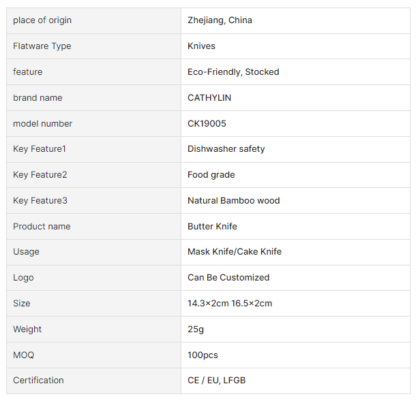418x401 pixels.
Task: Click the 'Certification' label cell
Action: coord(38,381)
